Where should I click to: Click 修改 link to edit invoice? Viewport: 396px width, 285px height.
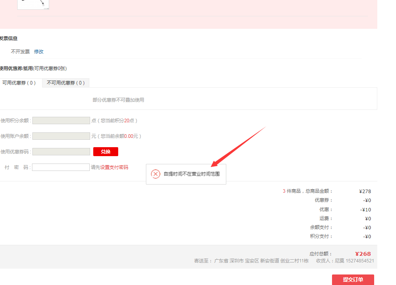(39, 52)
